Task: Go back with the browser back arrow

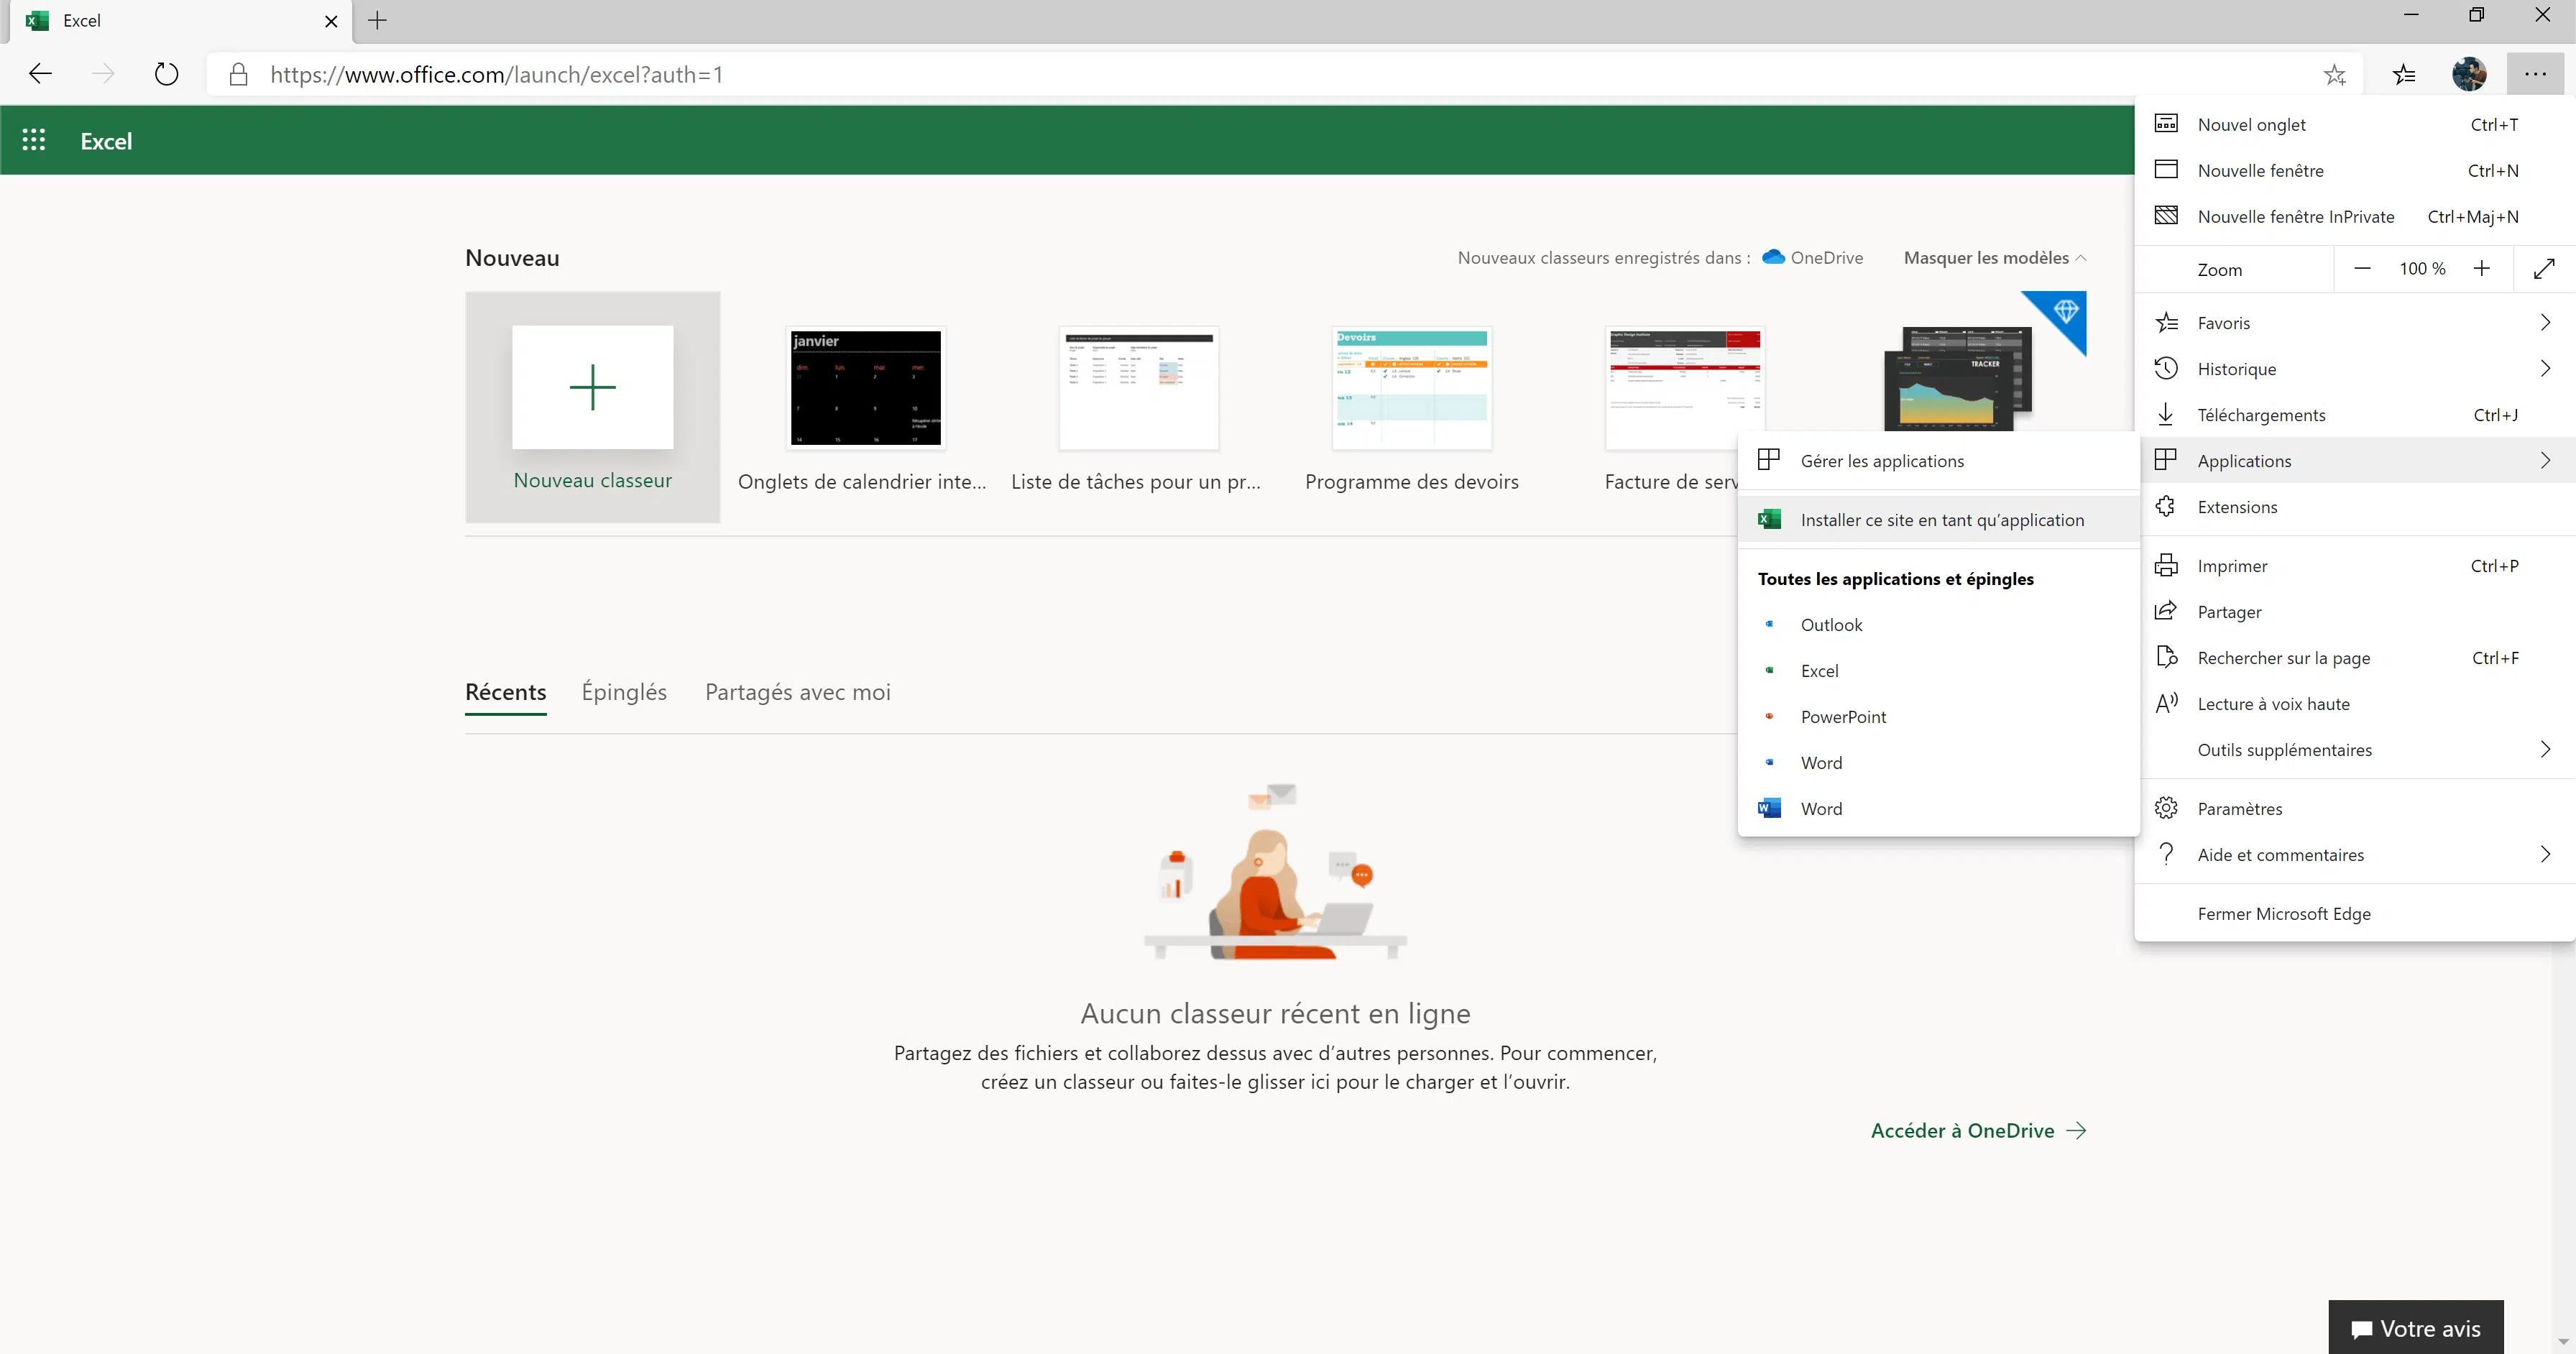Action: 40,74
